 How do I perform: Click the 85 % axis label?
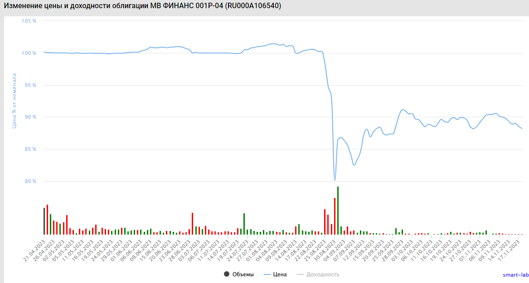(x=30, y=149)
